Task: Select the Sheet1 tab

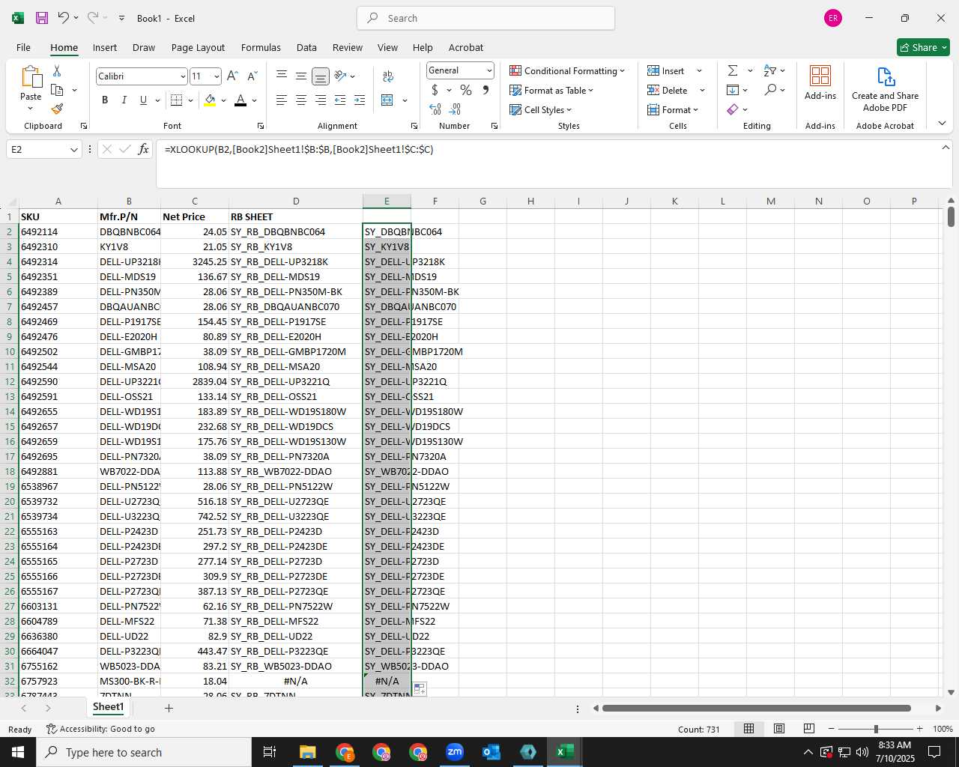Action: 108,707
